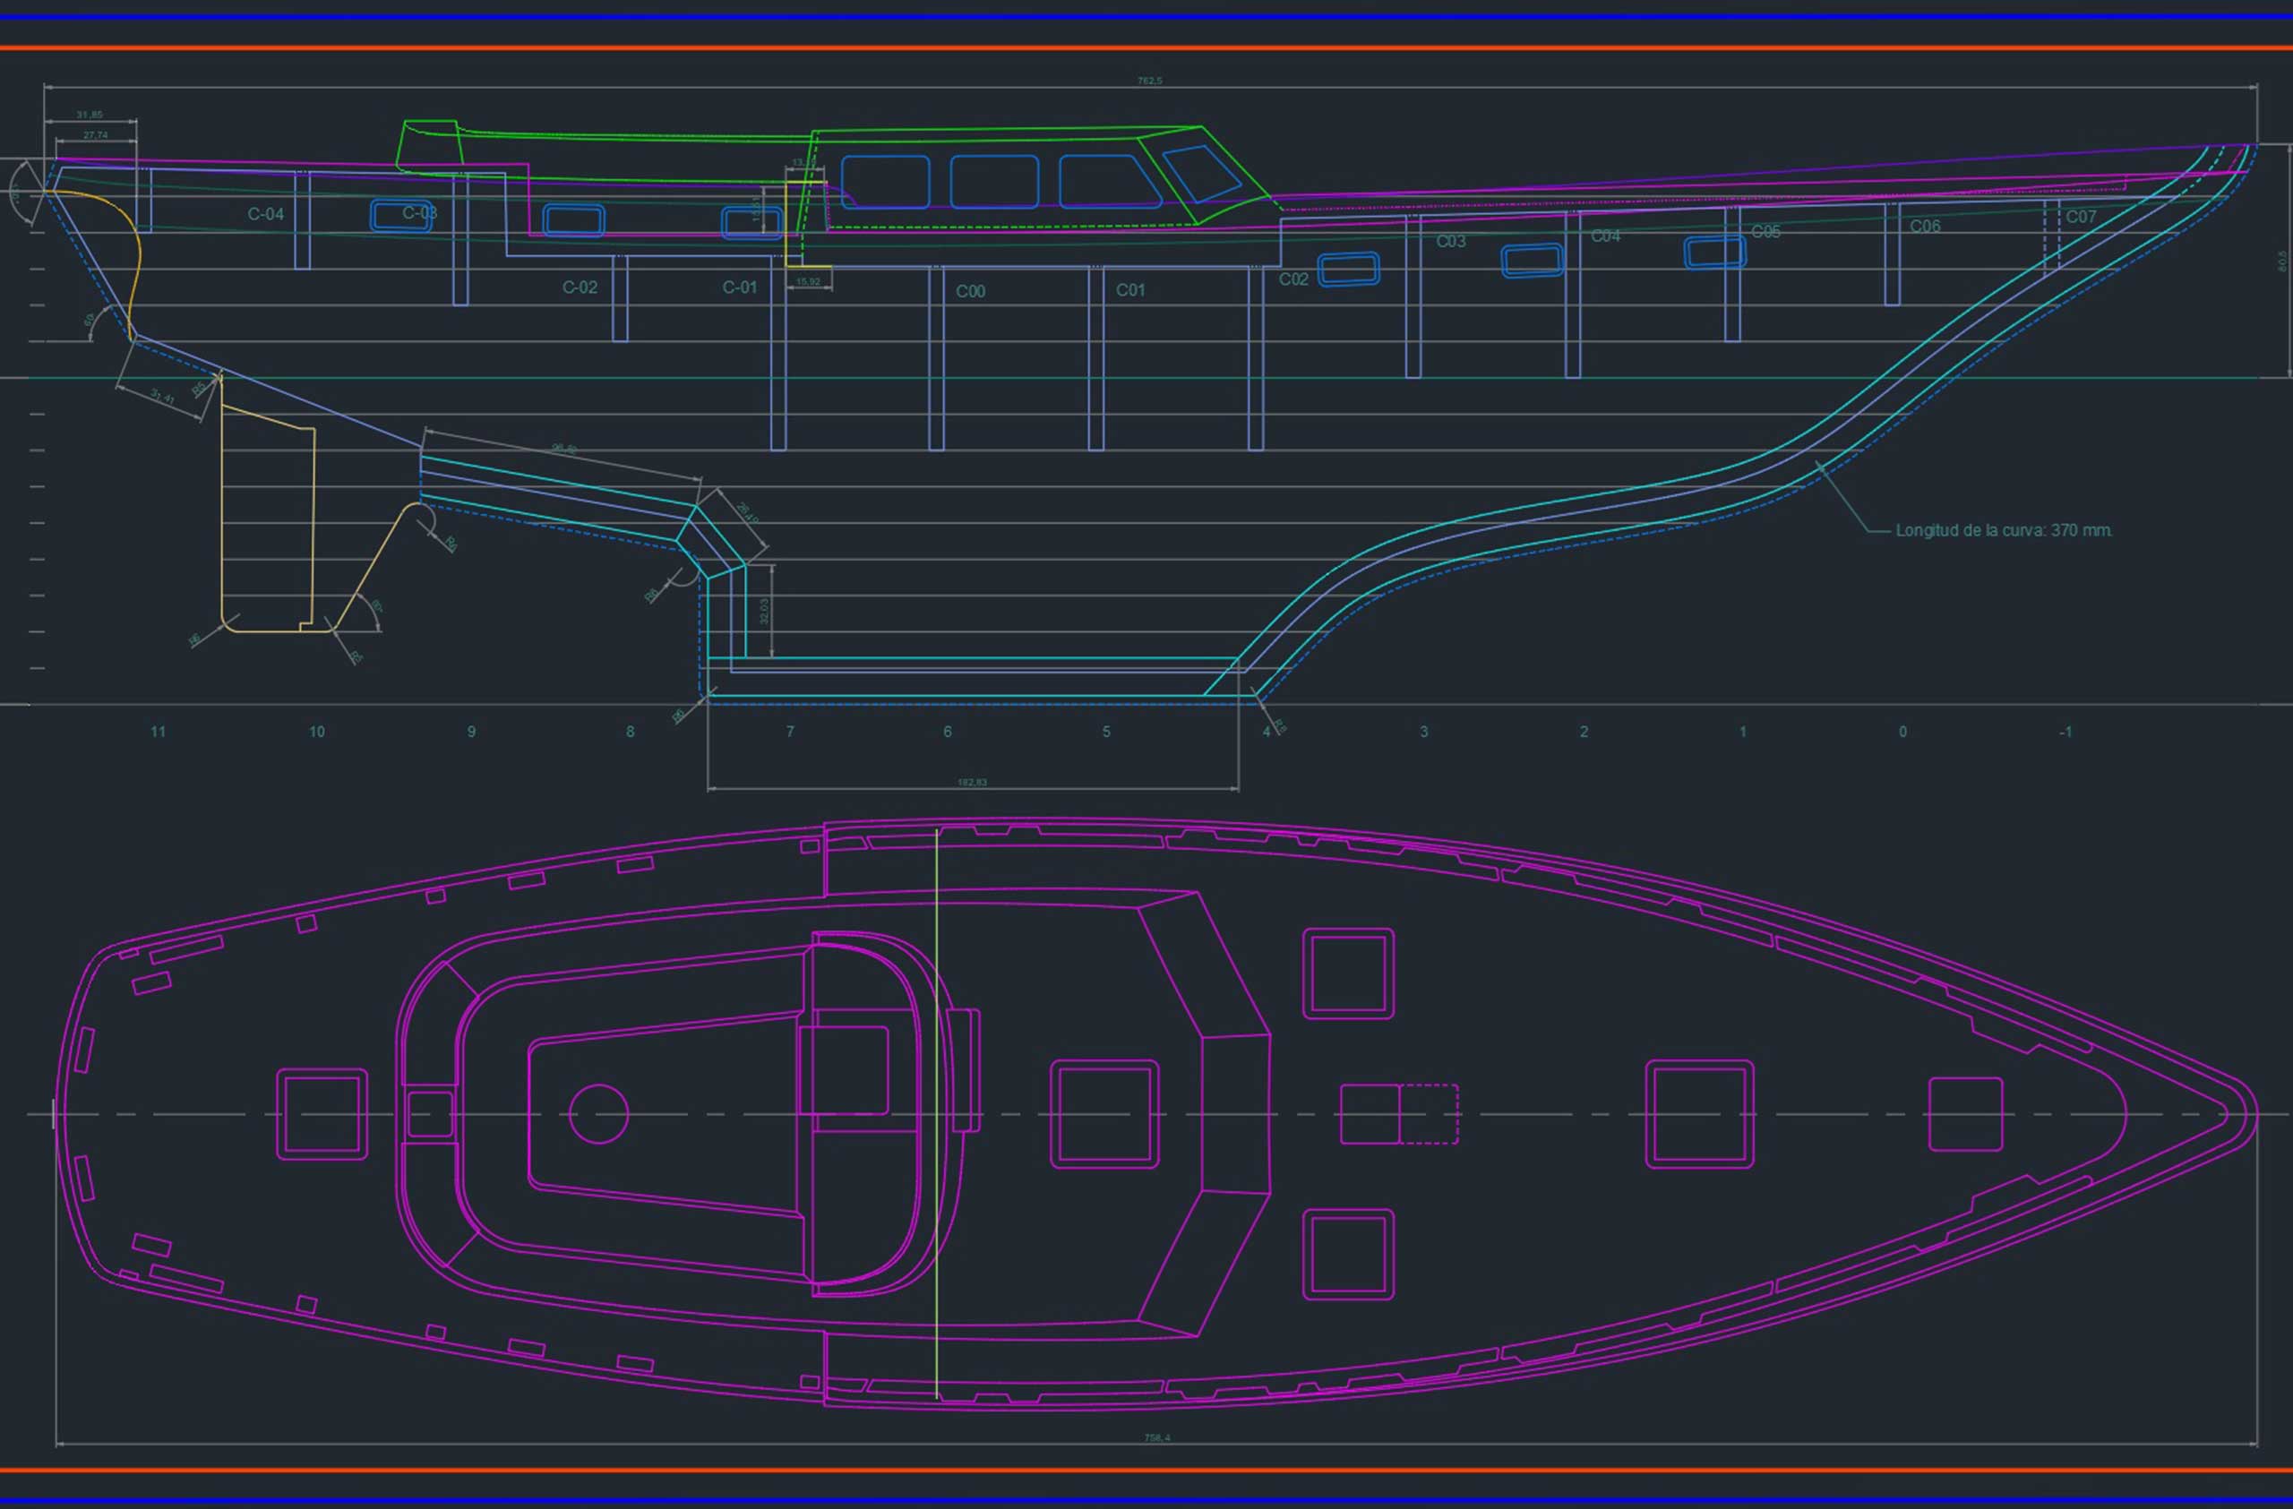The image size is (2293, 1509).
Task: Click the circle in the cockpit plan view
Action: point(598,1114)
